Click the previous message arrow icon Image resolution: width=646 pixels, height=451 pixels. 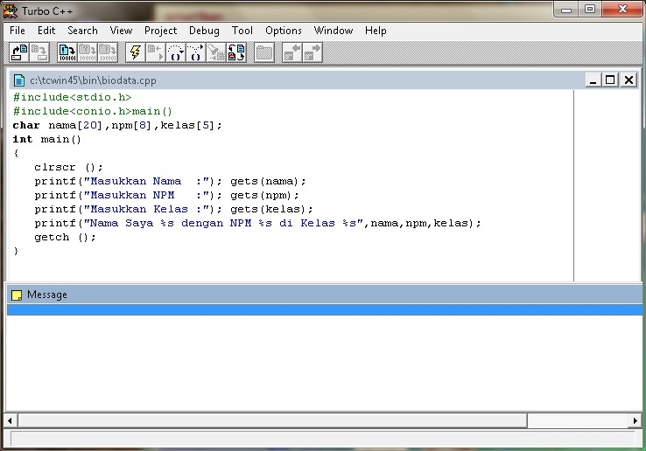[x=292, y=52]
